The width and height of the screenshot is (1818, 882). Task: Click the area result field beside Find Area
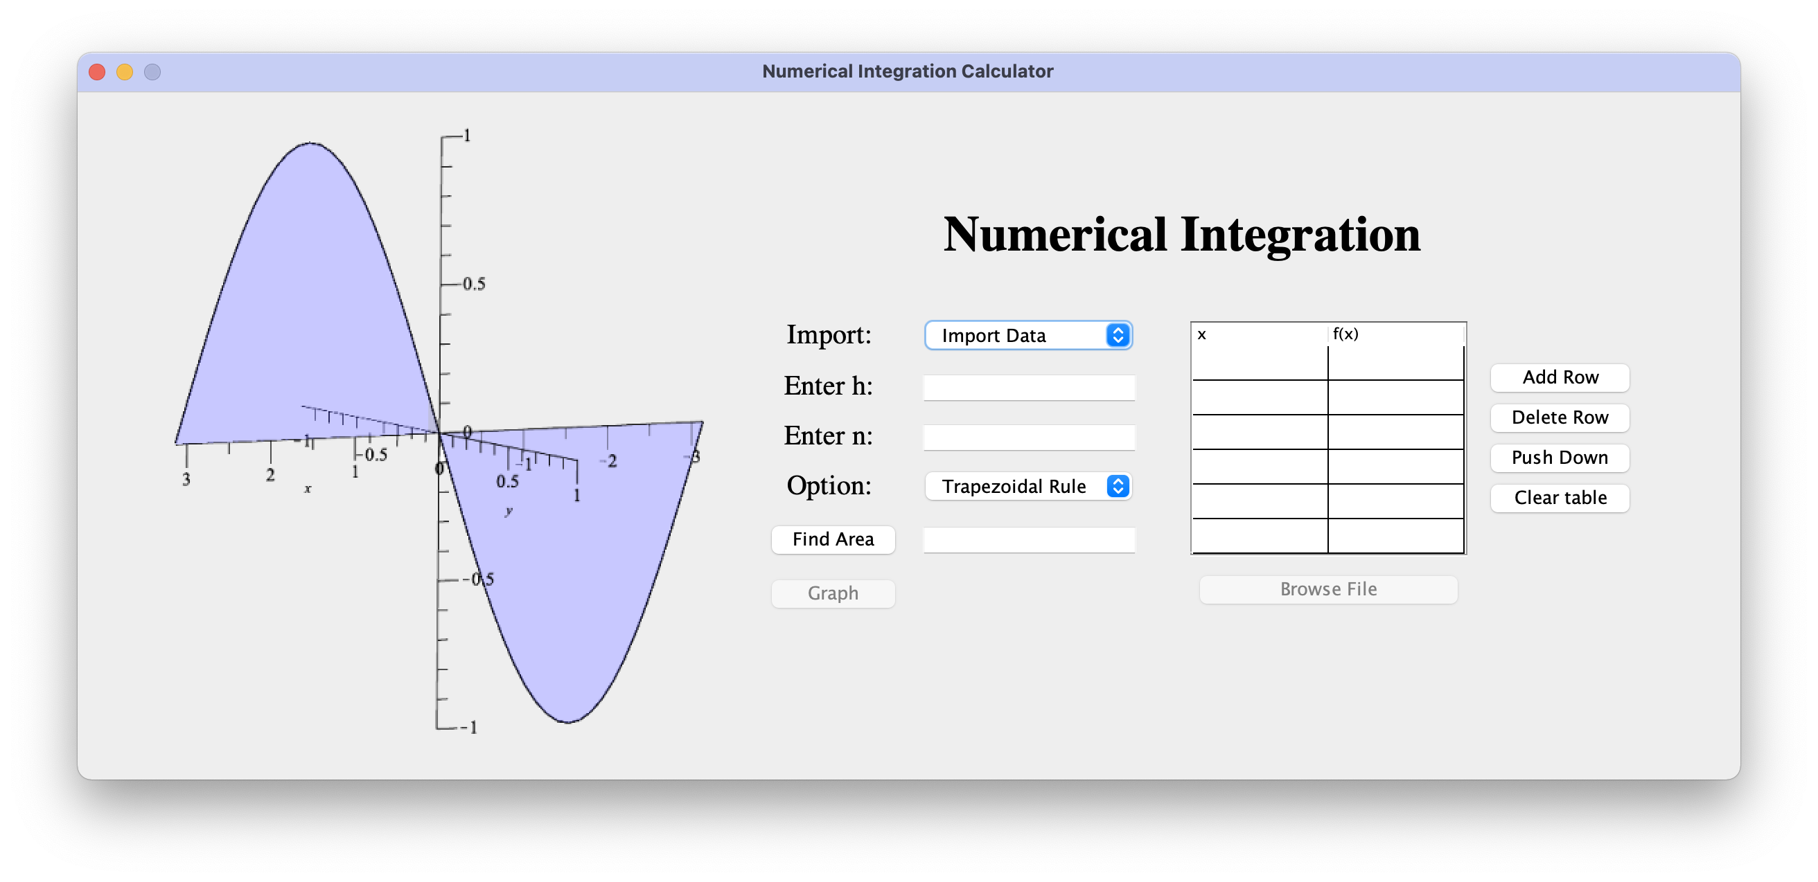(1028, 540)
